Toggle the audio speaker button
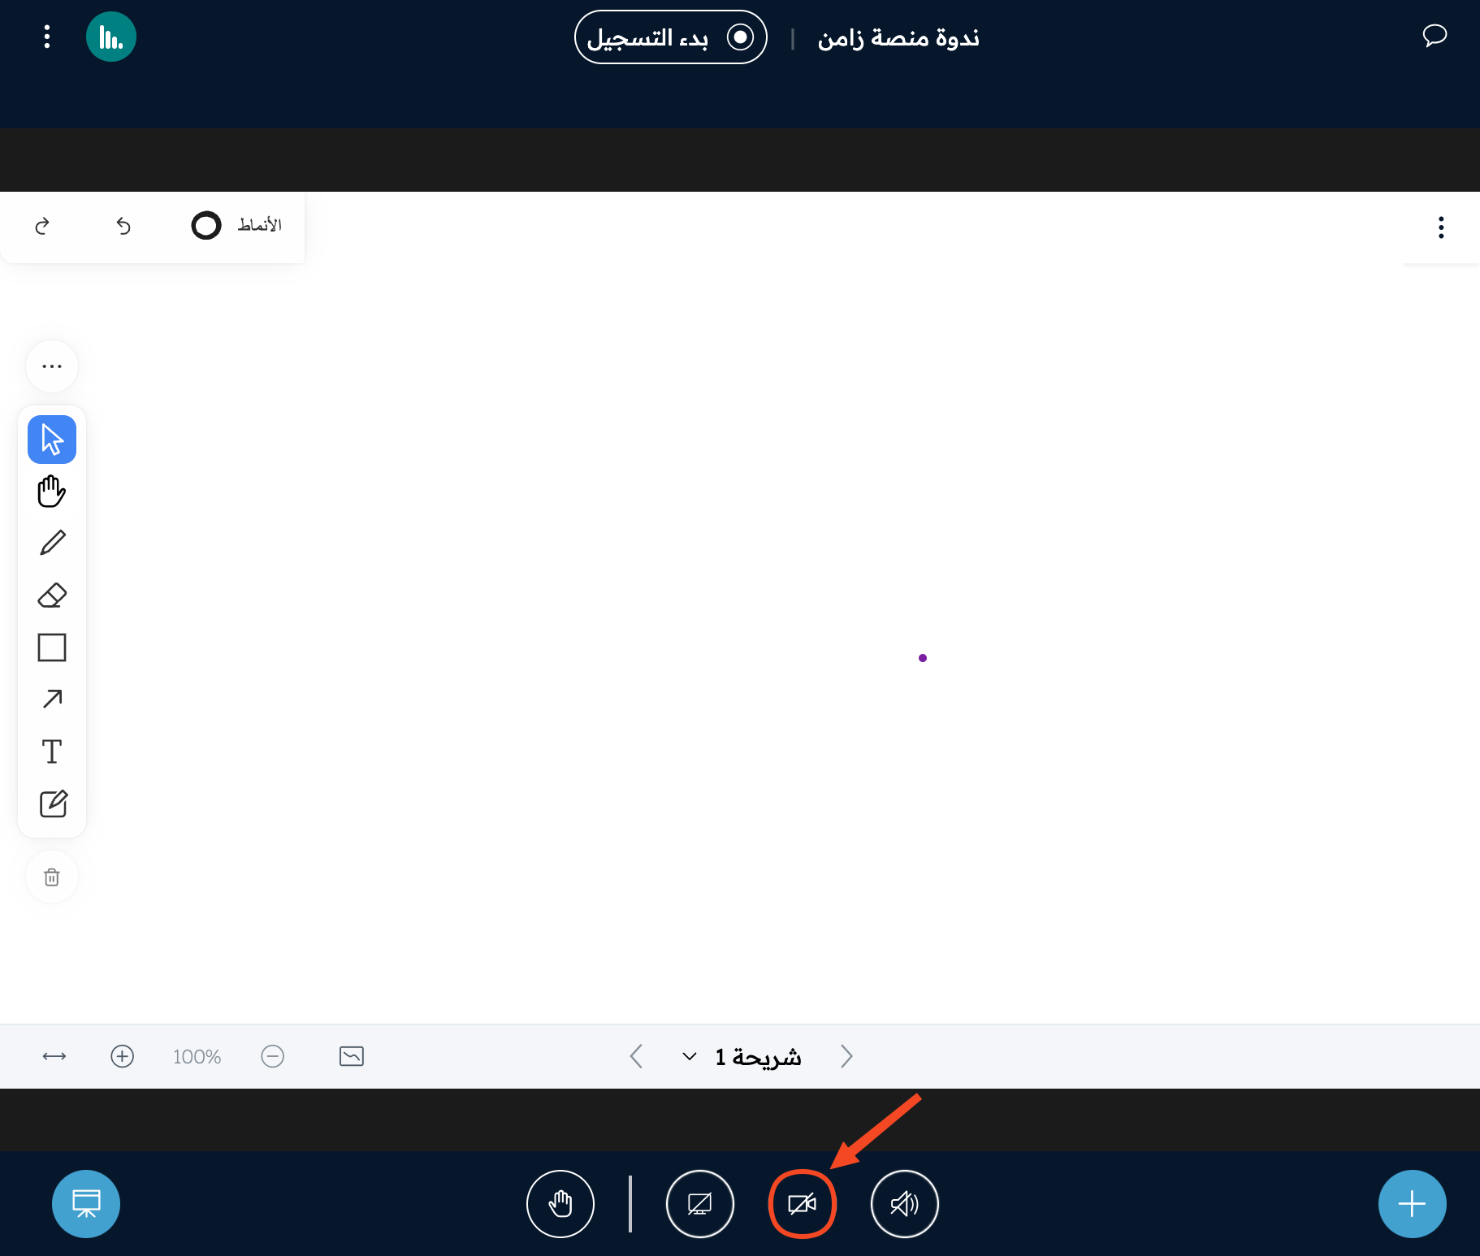Screen dimensions: 1480x1256 coord(905,1204)
